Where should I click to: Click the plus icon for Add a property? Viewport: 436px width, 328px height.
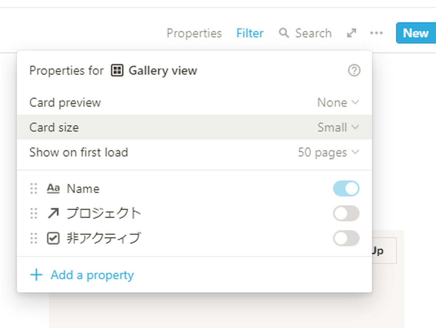tap(36, 275)
